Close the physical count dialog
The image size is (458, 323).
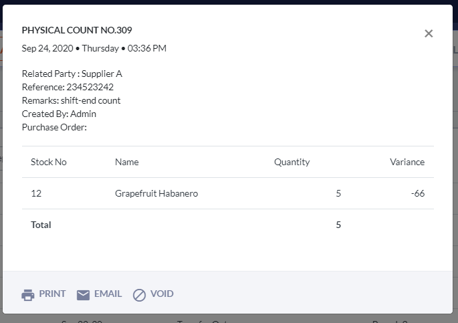pyautogui.click(x=429, y=33)
